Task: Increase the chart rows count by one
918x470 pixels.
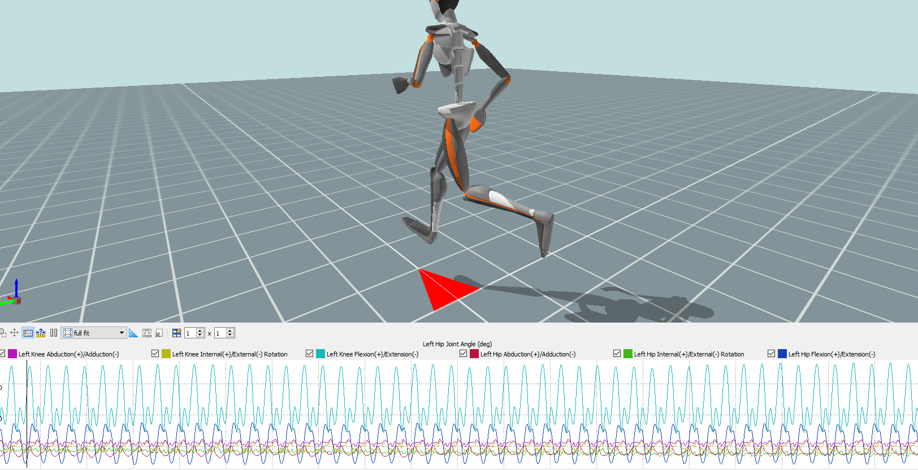Action: click(200, 330)
